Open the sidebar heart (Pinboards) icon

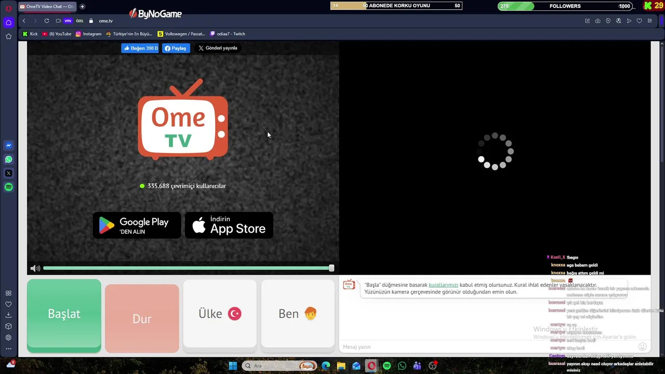(x=8, y=304)
